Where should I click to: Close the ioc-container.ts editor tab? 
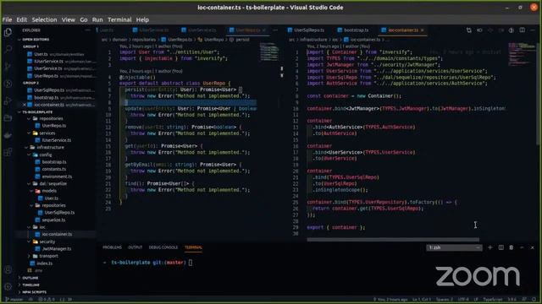422,30
